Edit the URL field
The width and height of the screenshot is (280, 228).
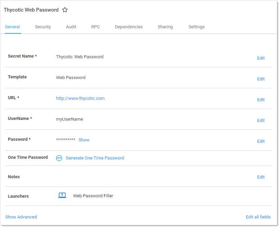[x=261, y=100]
